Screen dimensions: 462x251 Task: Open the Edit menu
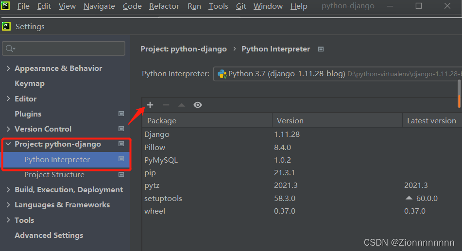click(x=44, y=6)
